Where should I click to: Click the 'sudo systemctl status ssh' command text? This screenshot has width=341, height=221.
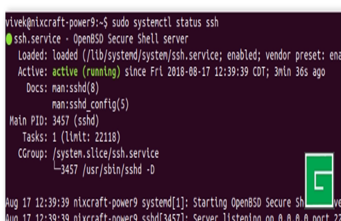[165, 22]
